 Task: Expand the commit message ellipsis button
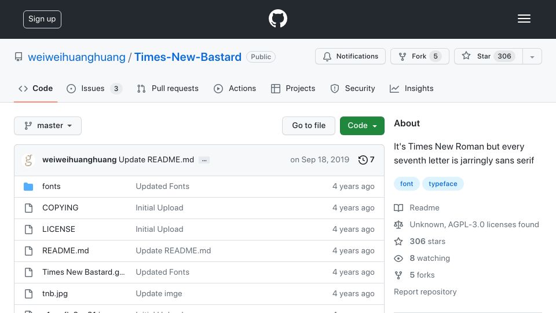pos(204,160)
